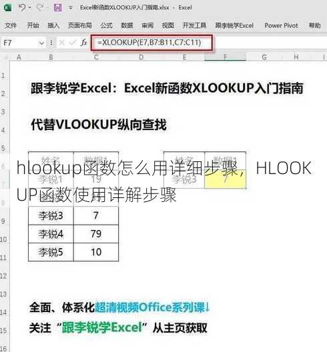Click the lookup cell 李锐3 in column E

pyautogui.click(x=184, y=179)
